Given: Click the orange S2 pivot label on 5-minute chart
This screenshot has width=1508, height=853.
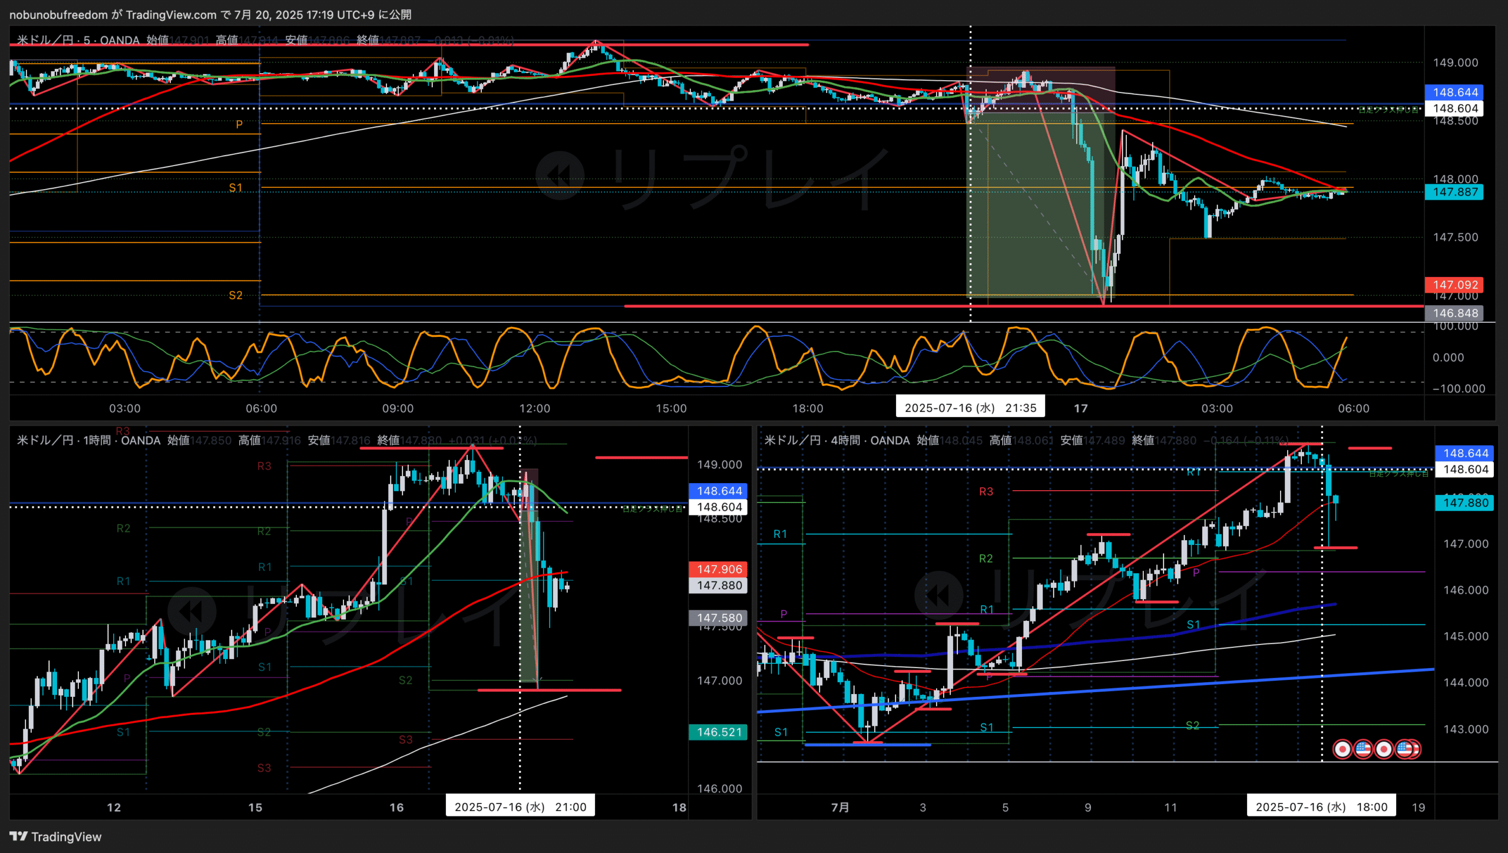Looking at the screenshot, I should pos(236,295).
